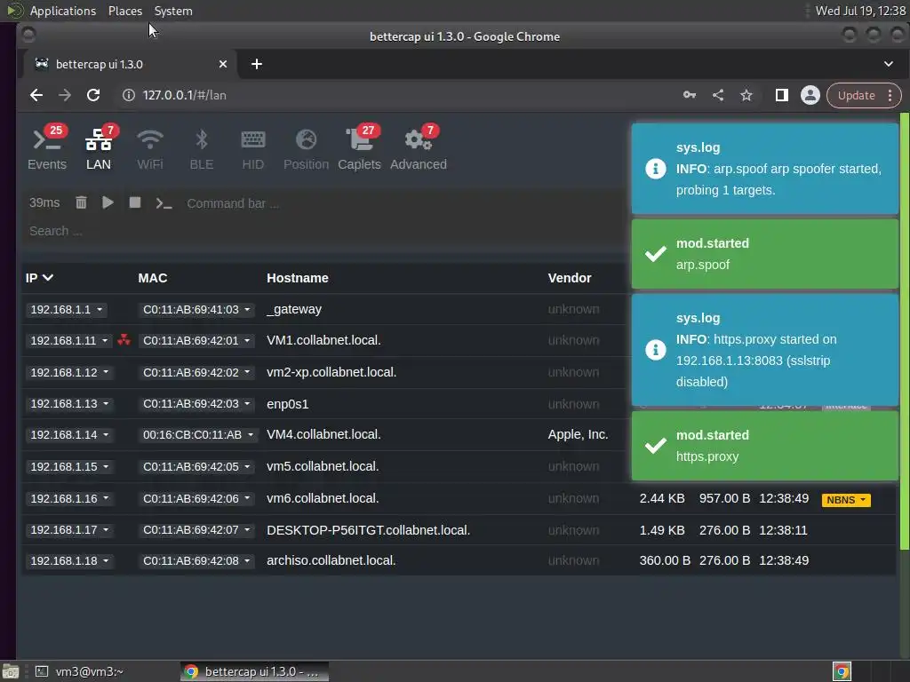Open the saved passwords key icon
910x682 pixels.
point(690,95)
